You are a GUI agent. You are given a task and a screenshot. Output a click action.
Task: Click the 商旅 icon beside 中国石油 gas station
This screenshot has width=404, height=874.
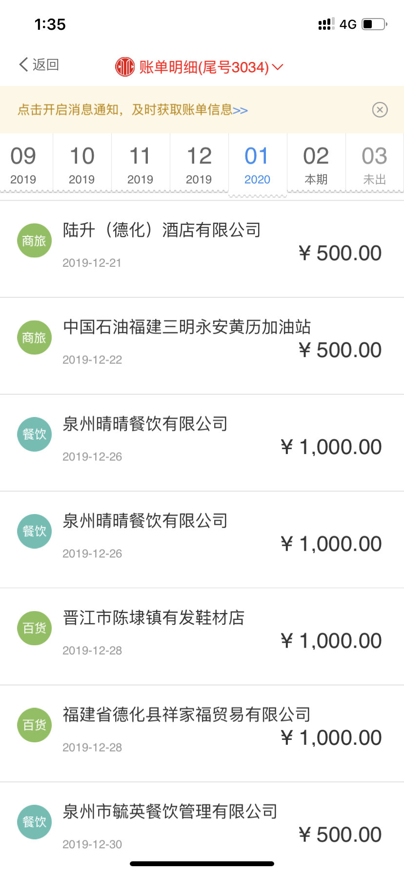point(34,338)
